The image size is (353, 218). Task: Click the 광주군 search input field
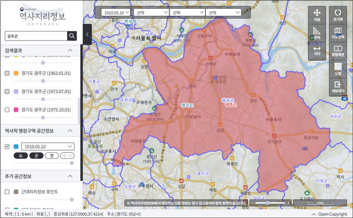pos(35,36)
